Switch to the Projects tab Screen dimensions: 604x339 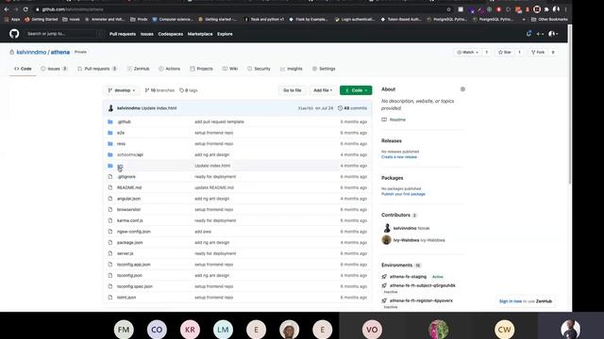tap(201, 69)
